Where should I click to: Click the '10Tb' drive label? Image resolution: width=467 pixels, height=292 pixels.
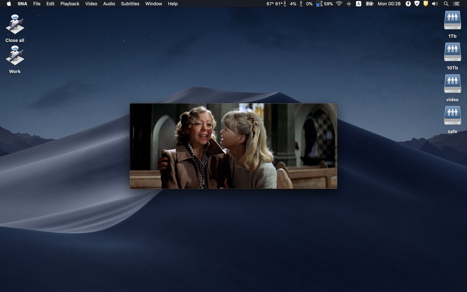click(452, 68)
